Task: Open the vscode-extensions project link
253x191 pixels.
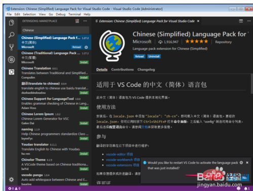Action: coord(123,165)
